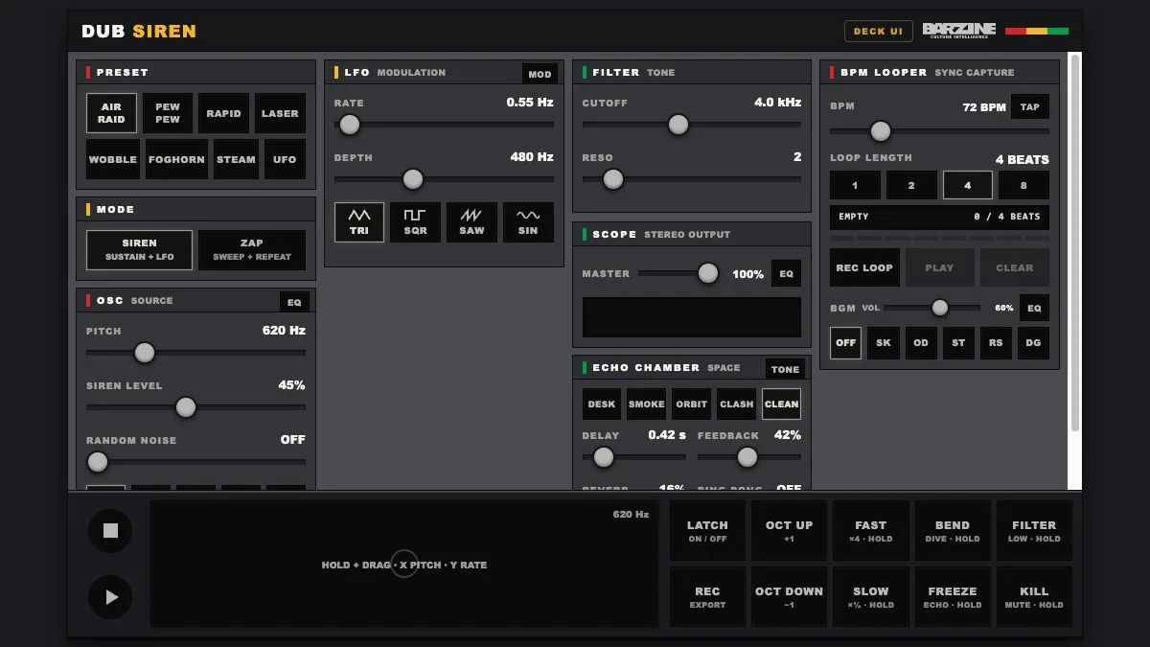1150x647 pixels.
Task: Select the SMOKE echo type
Action: pyautogui.click(x=646, y=404)
